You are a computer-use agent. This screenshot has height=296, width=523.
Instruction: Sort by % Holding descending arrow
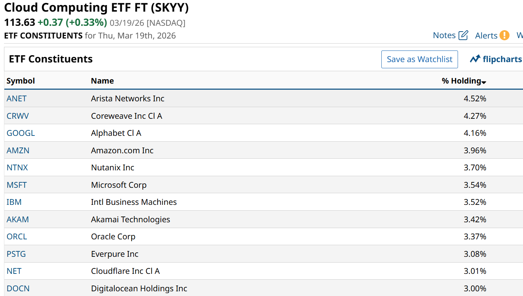tap(484, 82)
